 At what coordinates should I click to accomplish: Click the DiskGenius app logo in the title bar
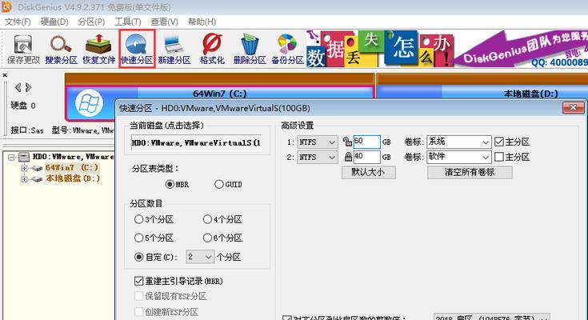[6, 6]
